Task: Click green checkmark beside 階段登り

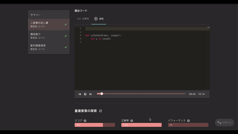Action: pyautogui.click(x=66, y=36)
